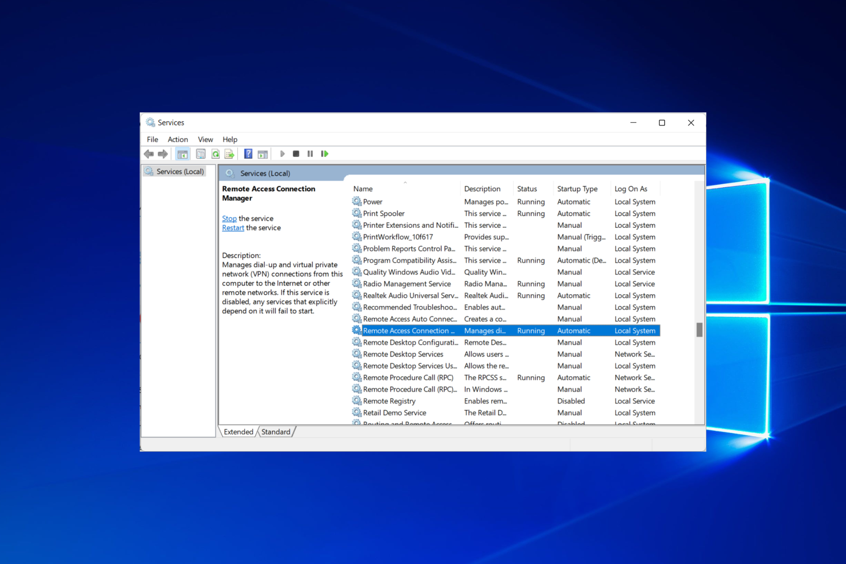This screenshot has height=564, width=846.
Task: Select the Retail Demo Service row
Action: (x=505, y=412)
